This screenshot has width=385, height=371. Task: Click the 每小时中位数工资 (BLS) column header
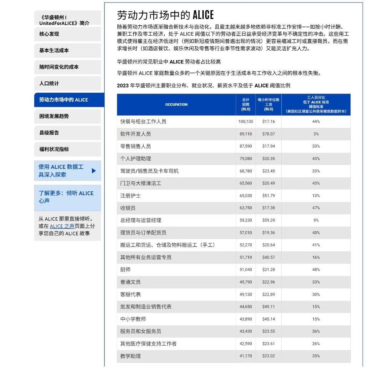click(x=268, y=105)
